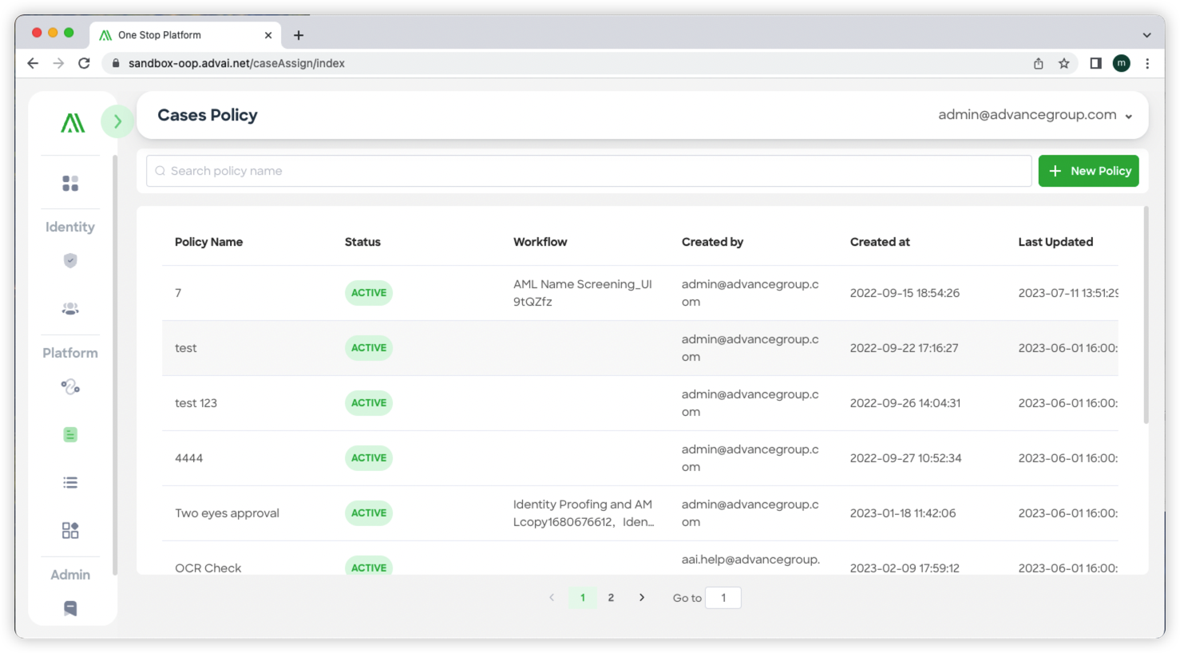Click the search magnifier icon

[x=160, y=171]
